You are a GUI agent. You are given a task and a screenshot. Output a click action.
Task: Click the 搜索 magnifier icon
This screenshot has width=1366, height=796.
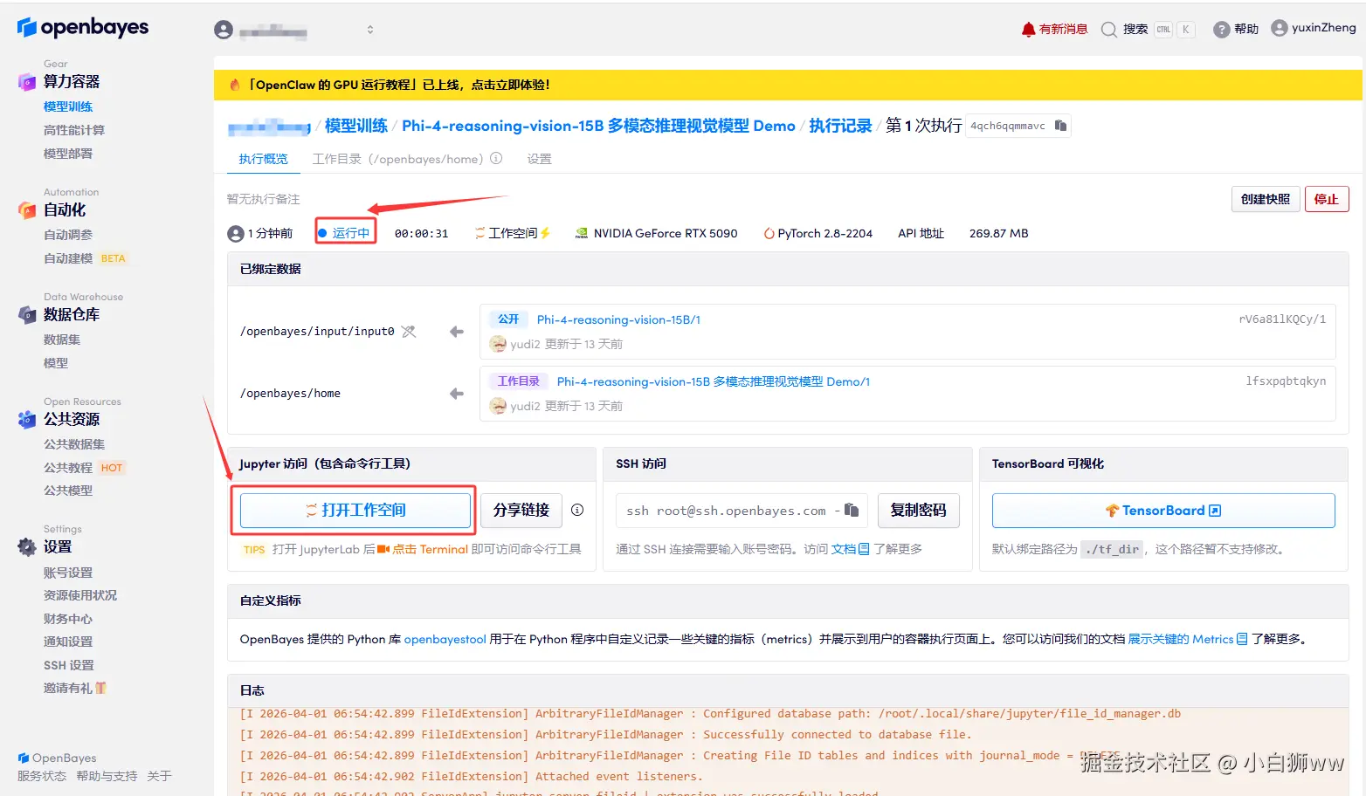[1109, 29]
